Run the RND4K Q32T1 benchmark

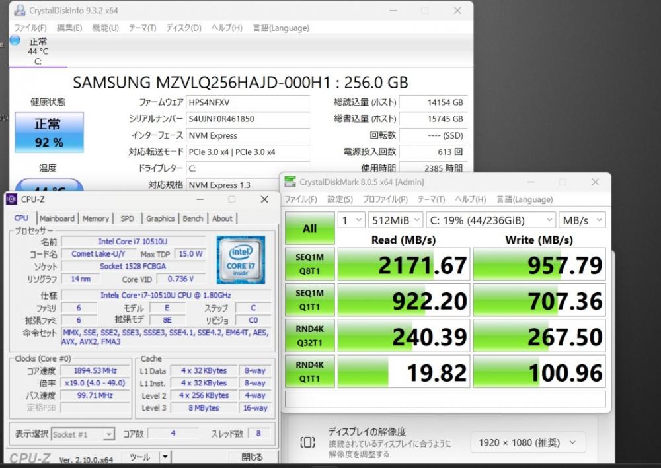310,335
